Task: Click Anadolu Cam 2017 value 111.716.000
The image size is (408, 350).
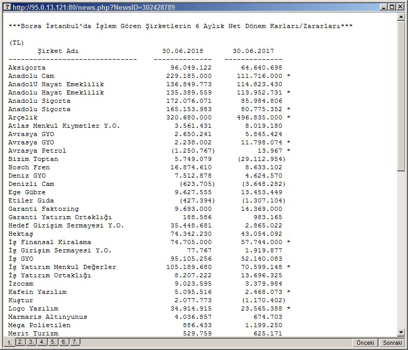Action: point(260,76)
